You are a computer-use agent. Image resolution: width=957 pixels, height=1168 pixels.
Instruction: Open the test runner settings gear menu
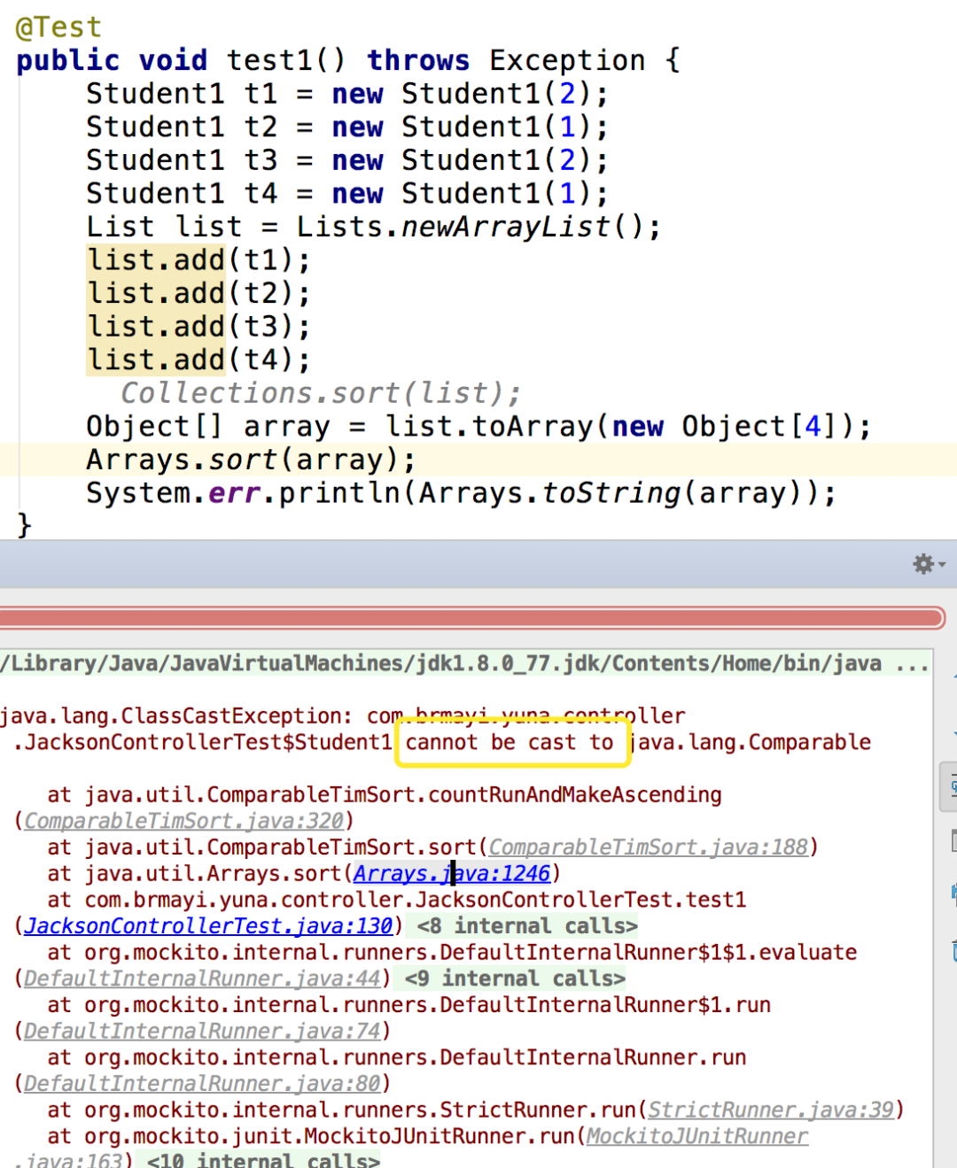pyautogui.click(x=928, y=564)
